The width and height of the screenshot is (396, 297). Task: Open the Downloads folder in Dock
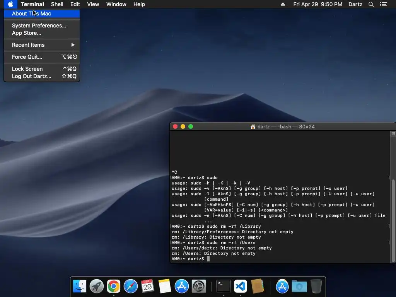click(x=299, y=287)
